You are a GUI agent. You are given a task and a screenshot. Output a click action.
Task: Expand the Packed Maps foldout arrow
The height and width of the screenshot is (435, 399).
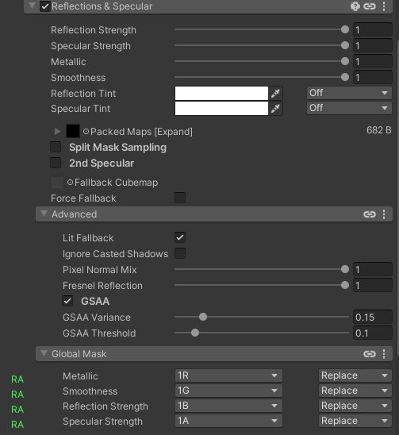(x=57, y=131)
